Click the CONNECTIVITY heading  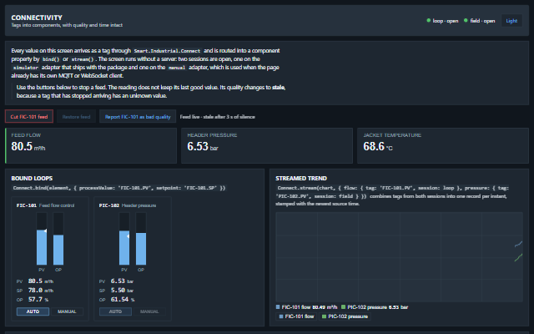click(37, 18)
